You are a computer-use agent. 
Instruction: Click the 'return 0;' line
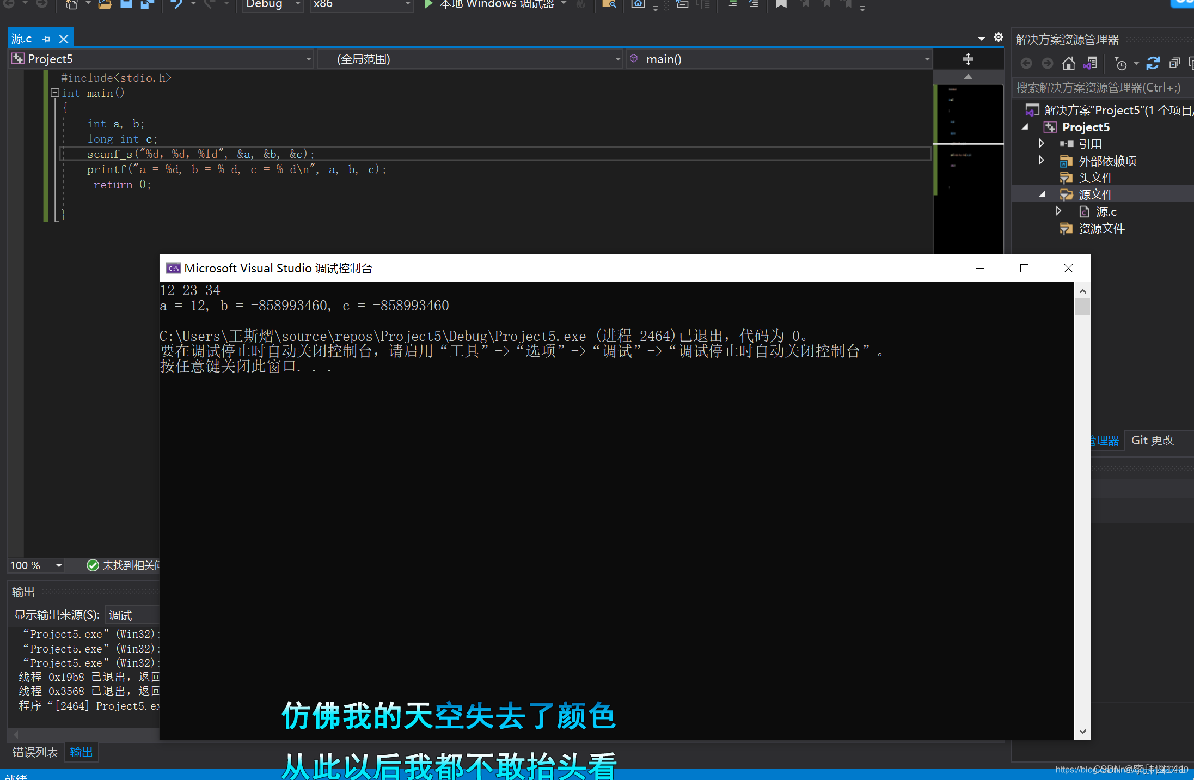pos(121,185)
